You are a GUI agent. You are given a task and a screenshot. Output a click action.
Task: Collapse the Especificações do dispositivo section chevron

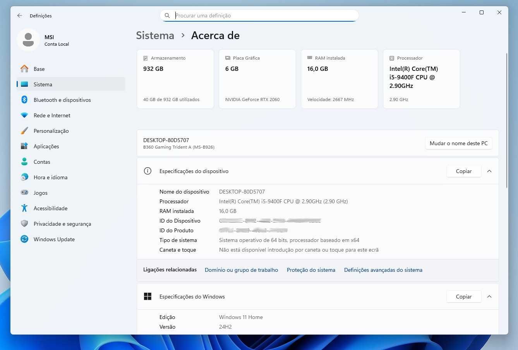489,171
